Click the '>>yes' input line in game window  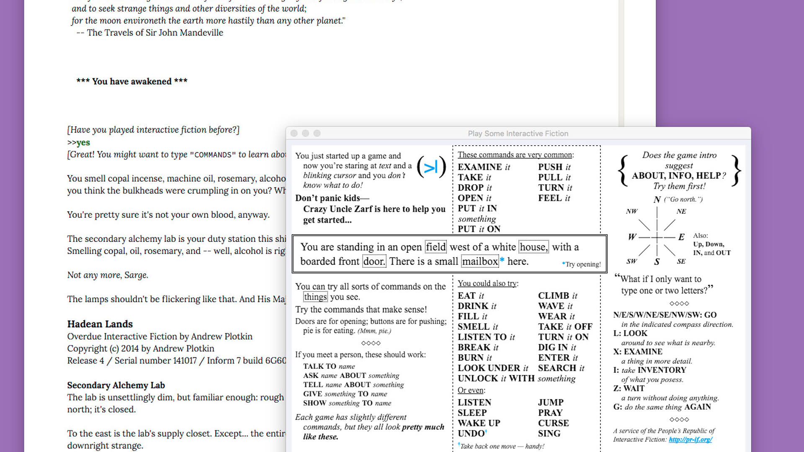(x=78, y=142)
